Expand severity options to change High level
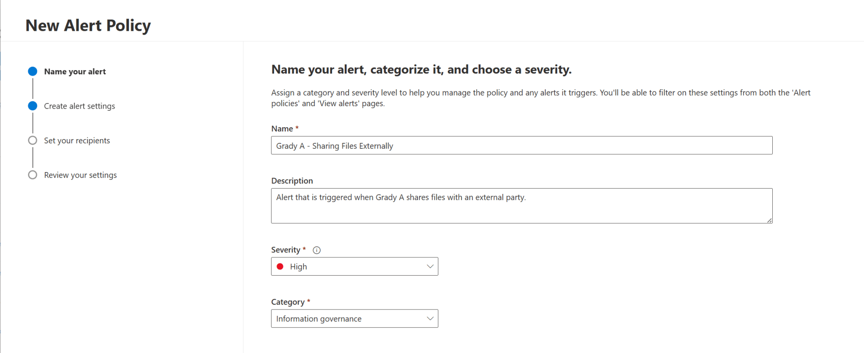This screenshot has width=864, height=353. pyautogui.click(x=355, y=266)
